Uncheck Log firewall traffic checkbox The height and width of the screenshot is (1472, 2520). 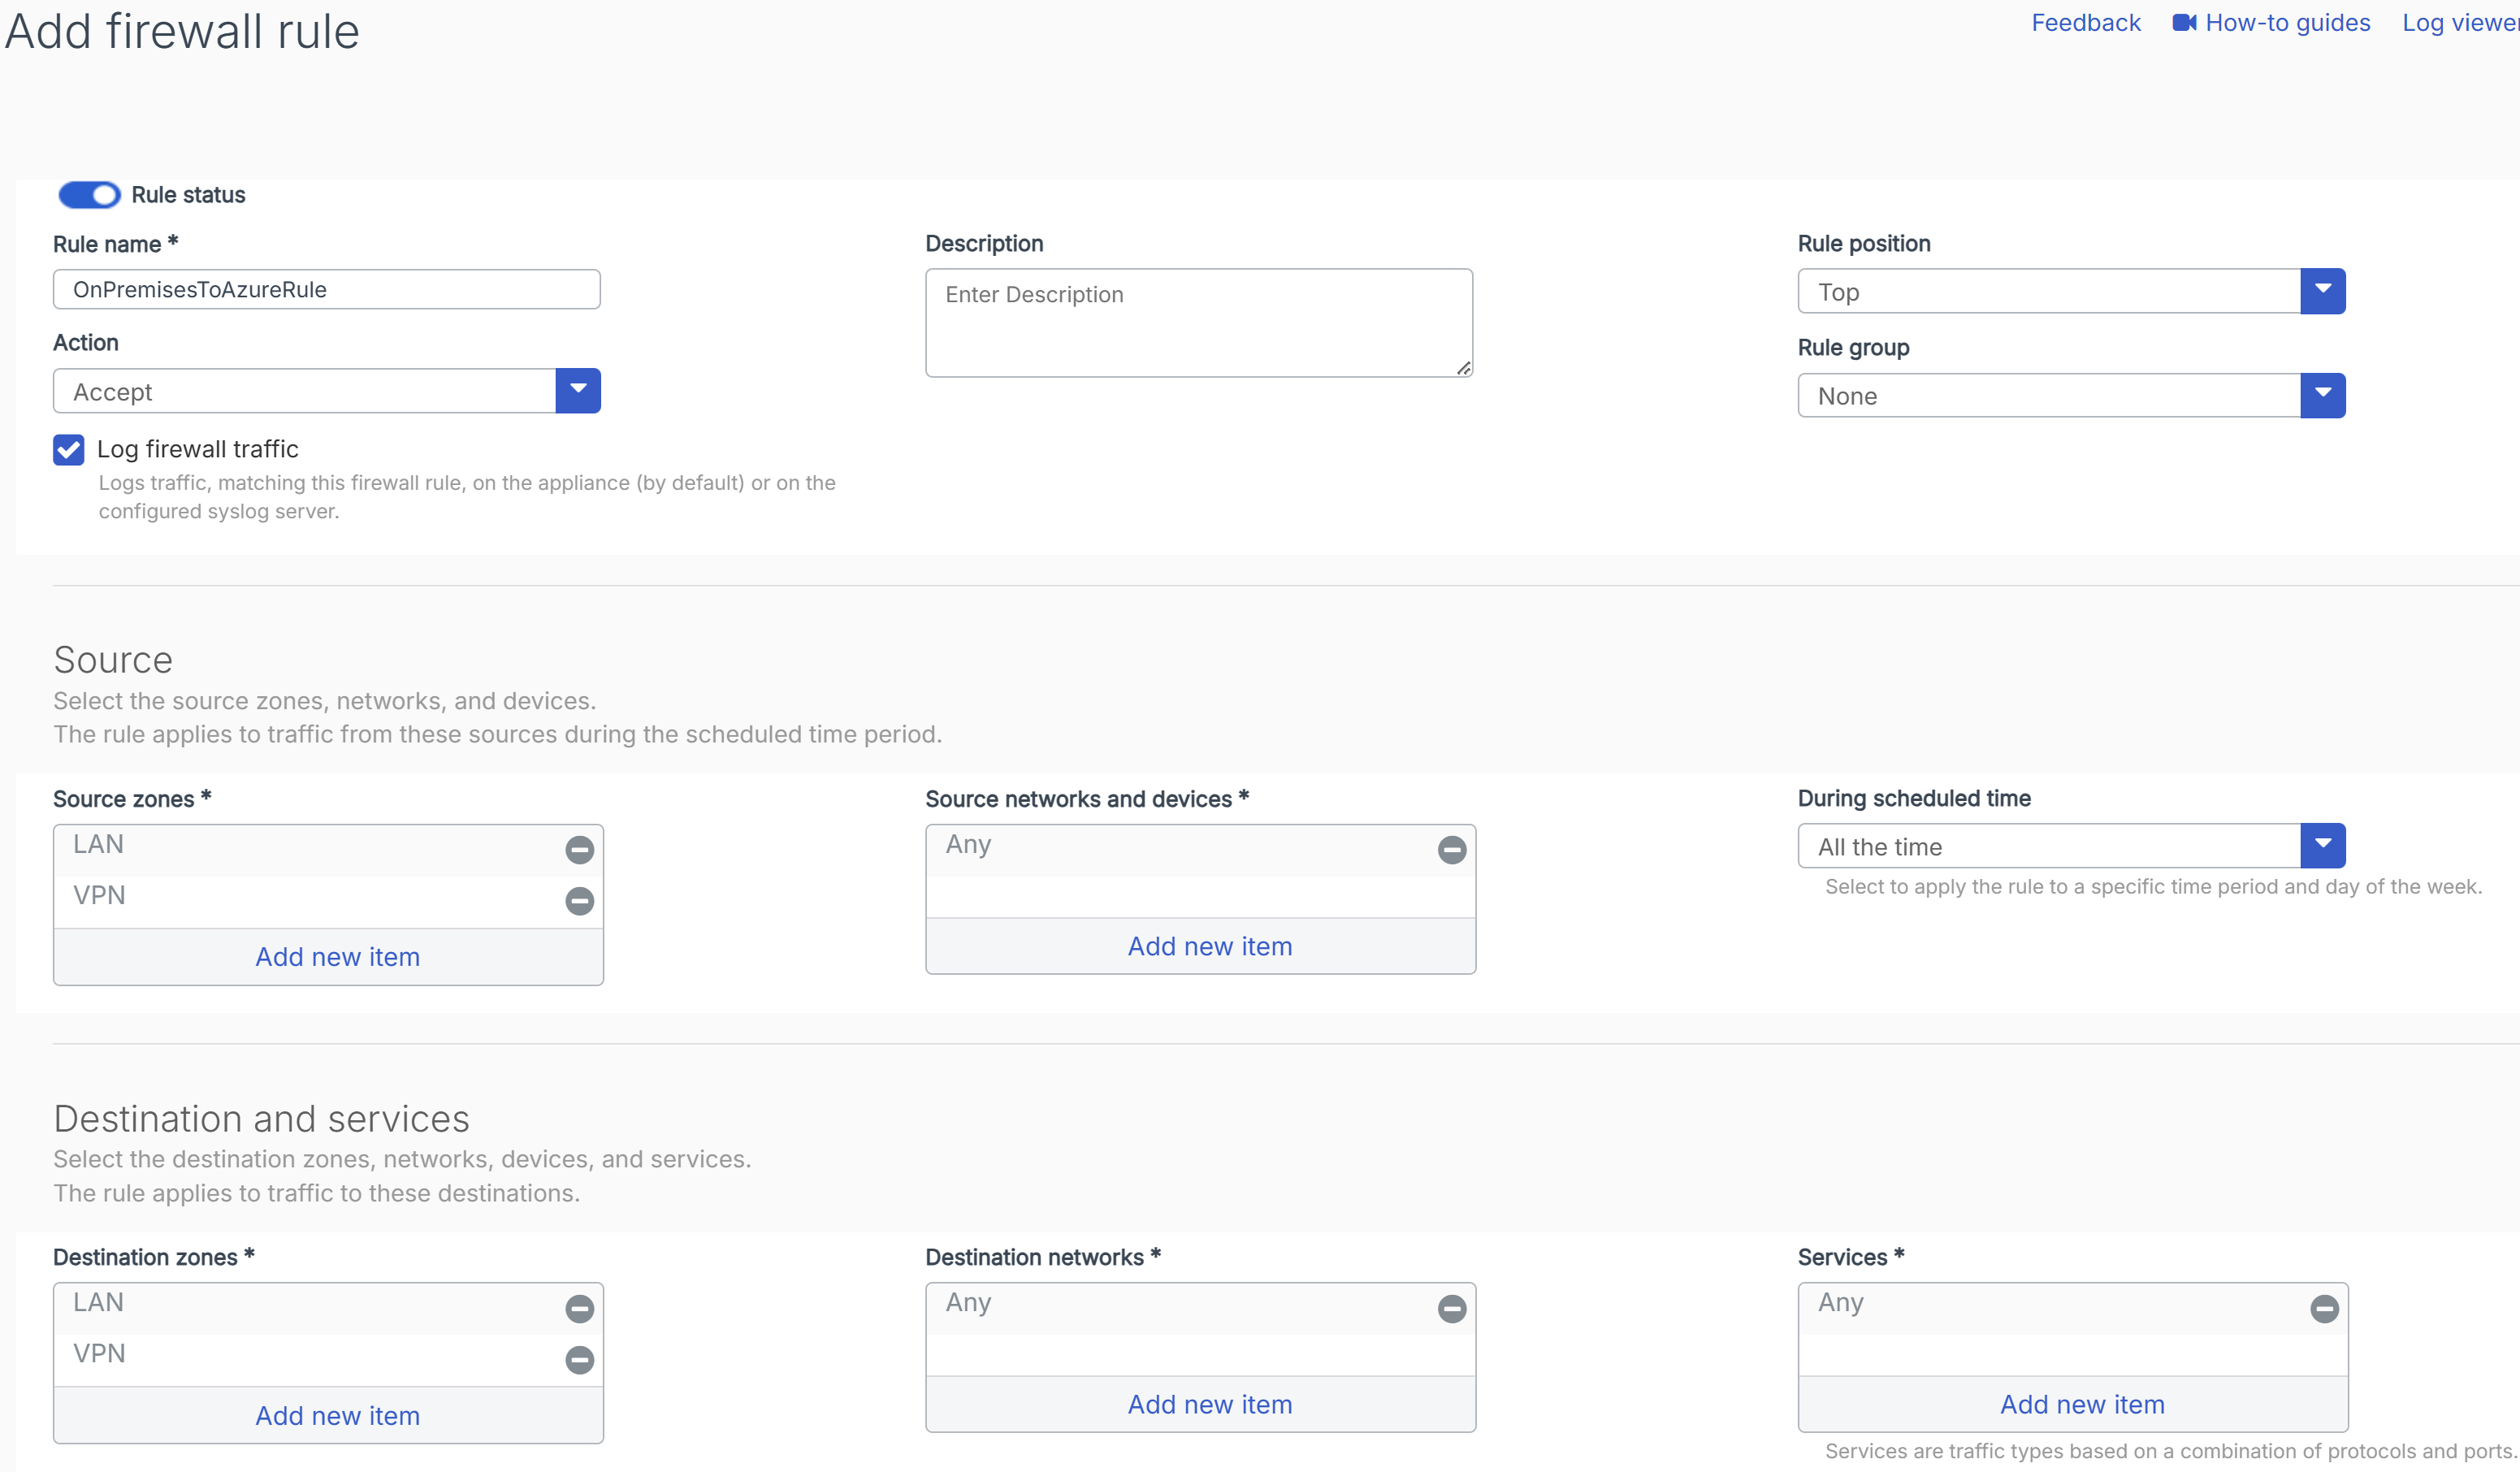coord(69,449)
